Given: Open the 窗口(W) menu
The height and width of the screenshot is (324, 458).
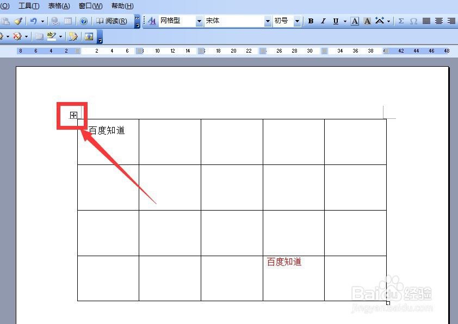Looking at the screenshot, I should click(90, 6).
